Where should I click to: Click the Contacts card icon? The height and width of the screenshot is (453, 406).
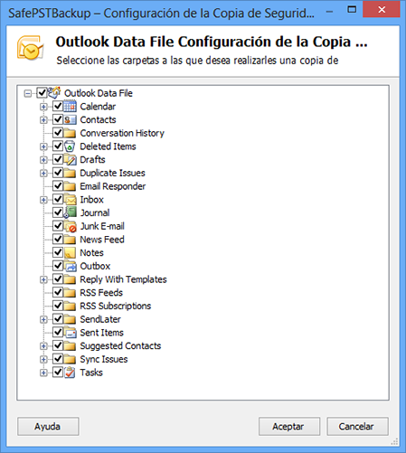70,119
